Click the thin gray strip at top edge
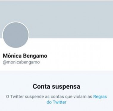 [x=56, y=1]
